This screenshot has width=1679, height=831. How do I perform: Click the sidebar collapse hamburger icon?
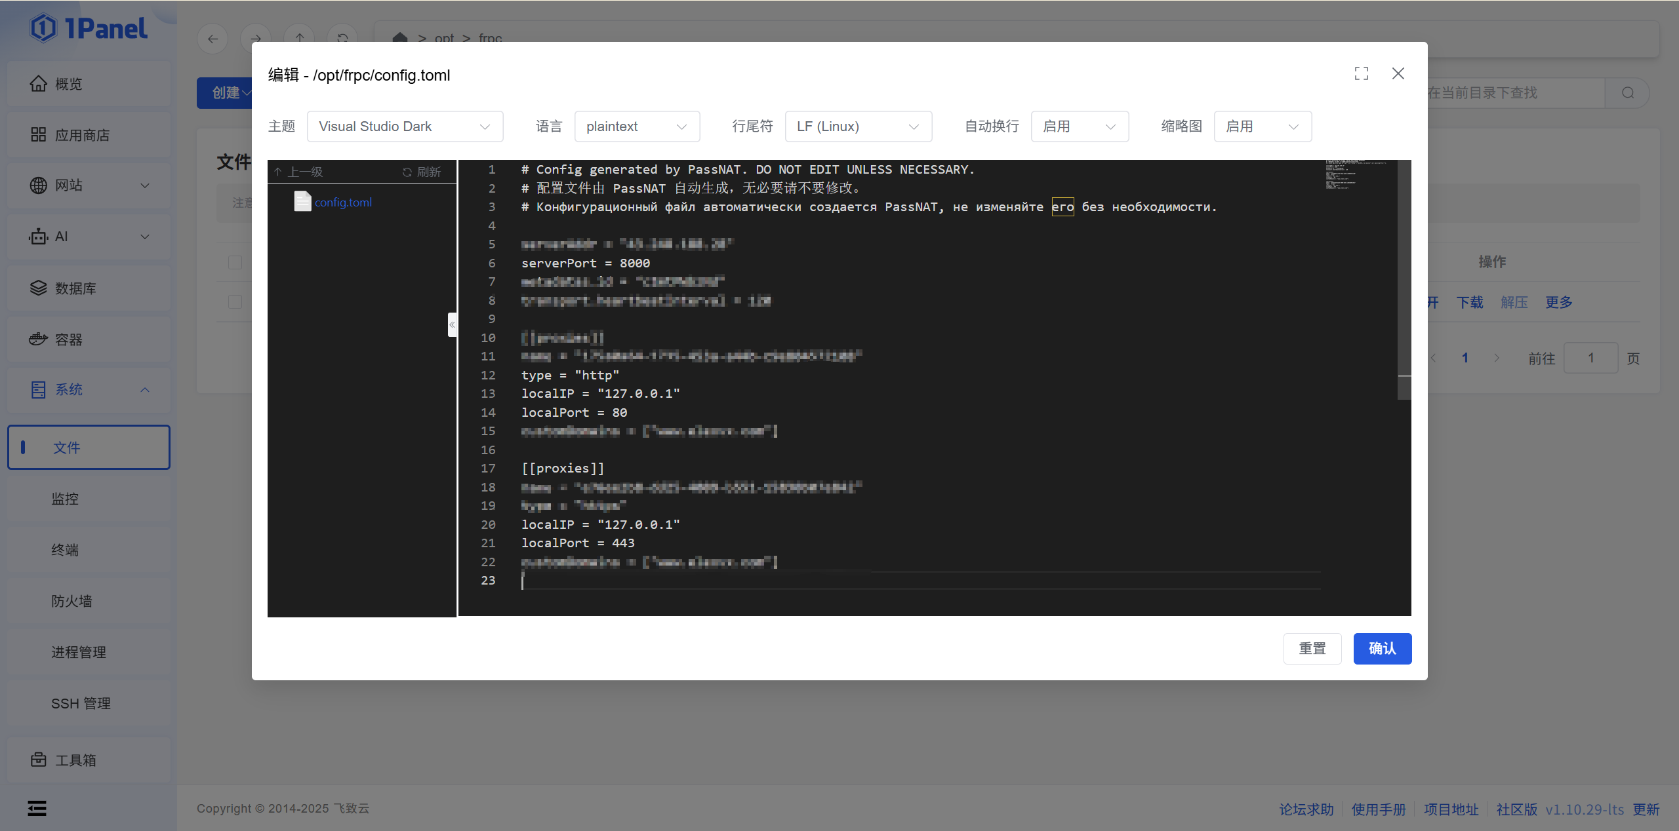coord(37,808)
